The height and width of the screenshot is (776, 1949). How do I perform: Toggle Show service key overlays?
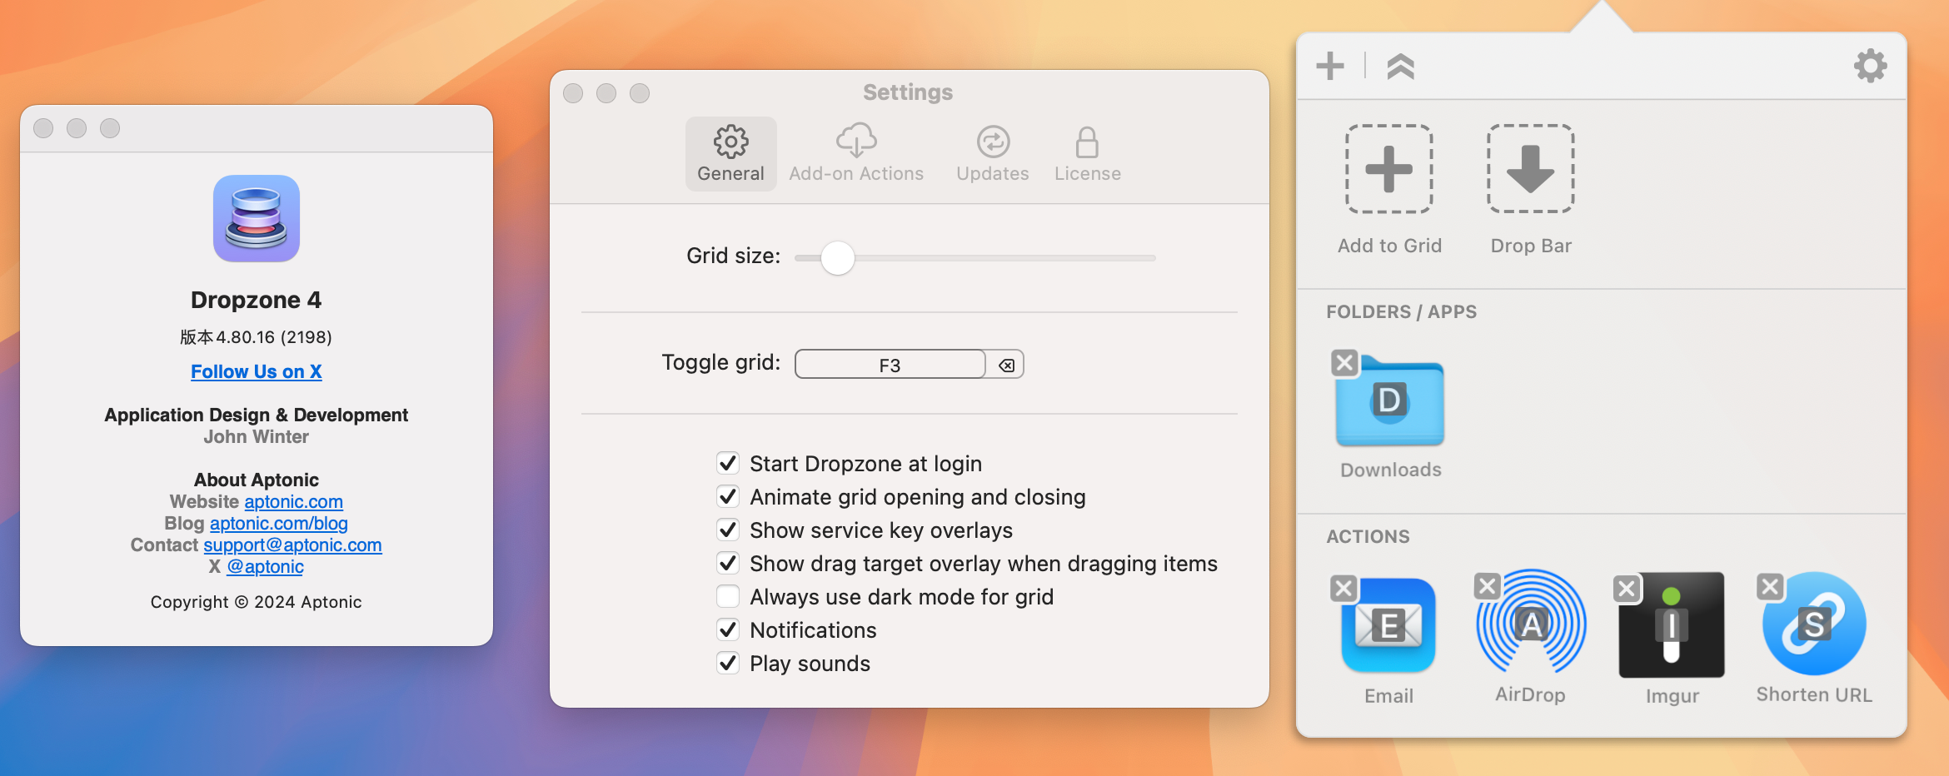click(x=728, y=530)
